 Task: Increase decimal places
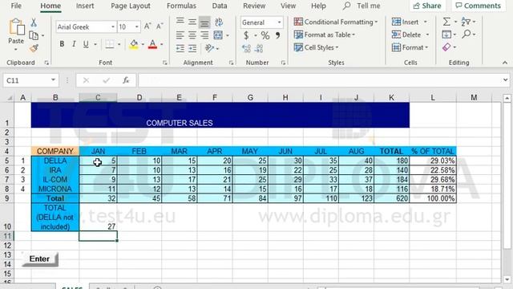coord(246,48)
